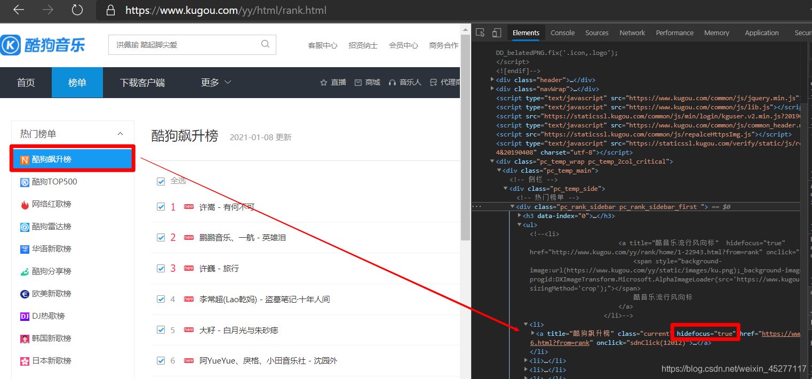Switch to the Console tab
Screen dimensions: 812x379
point(562,33)
